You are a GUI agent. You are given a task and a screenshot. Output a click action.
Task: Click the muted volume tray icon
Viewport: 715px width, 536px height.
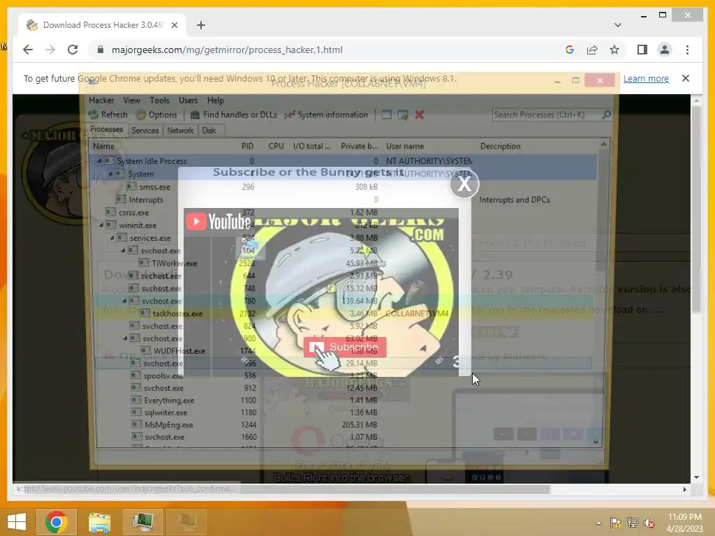coord(649,523)
